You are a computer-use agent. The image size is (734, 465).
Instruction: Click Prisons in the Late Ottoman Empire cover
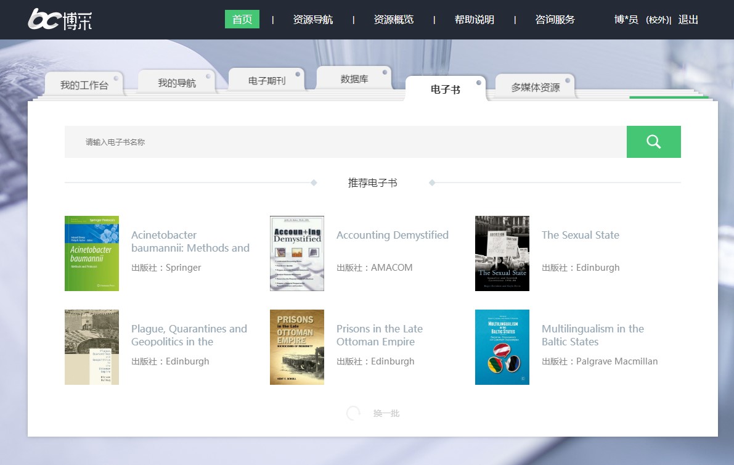coord(297,347)
